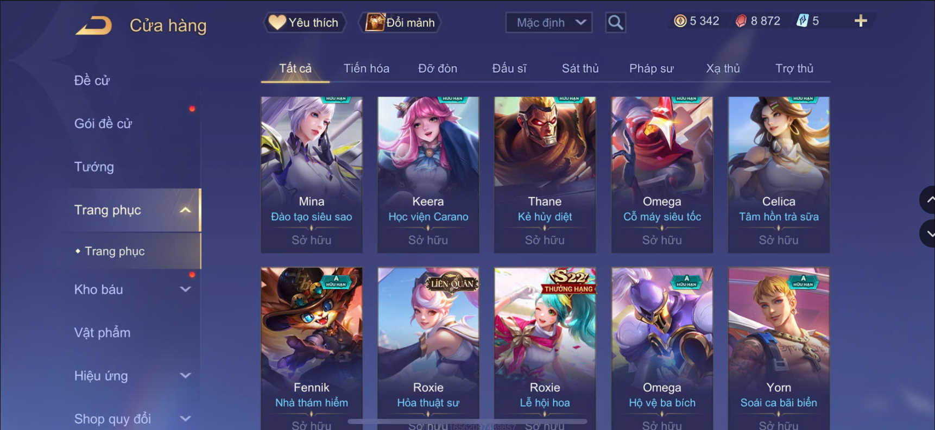Viewport: 935px width, 430px height.
Task: Expand the Kho báu sidebar section
Action: (185, 289)
